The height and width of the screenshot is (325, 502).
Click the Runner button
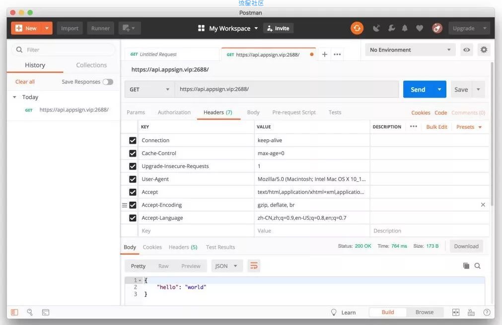[x=100, y=28]
